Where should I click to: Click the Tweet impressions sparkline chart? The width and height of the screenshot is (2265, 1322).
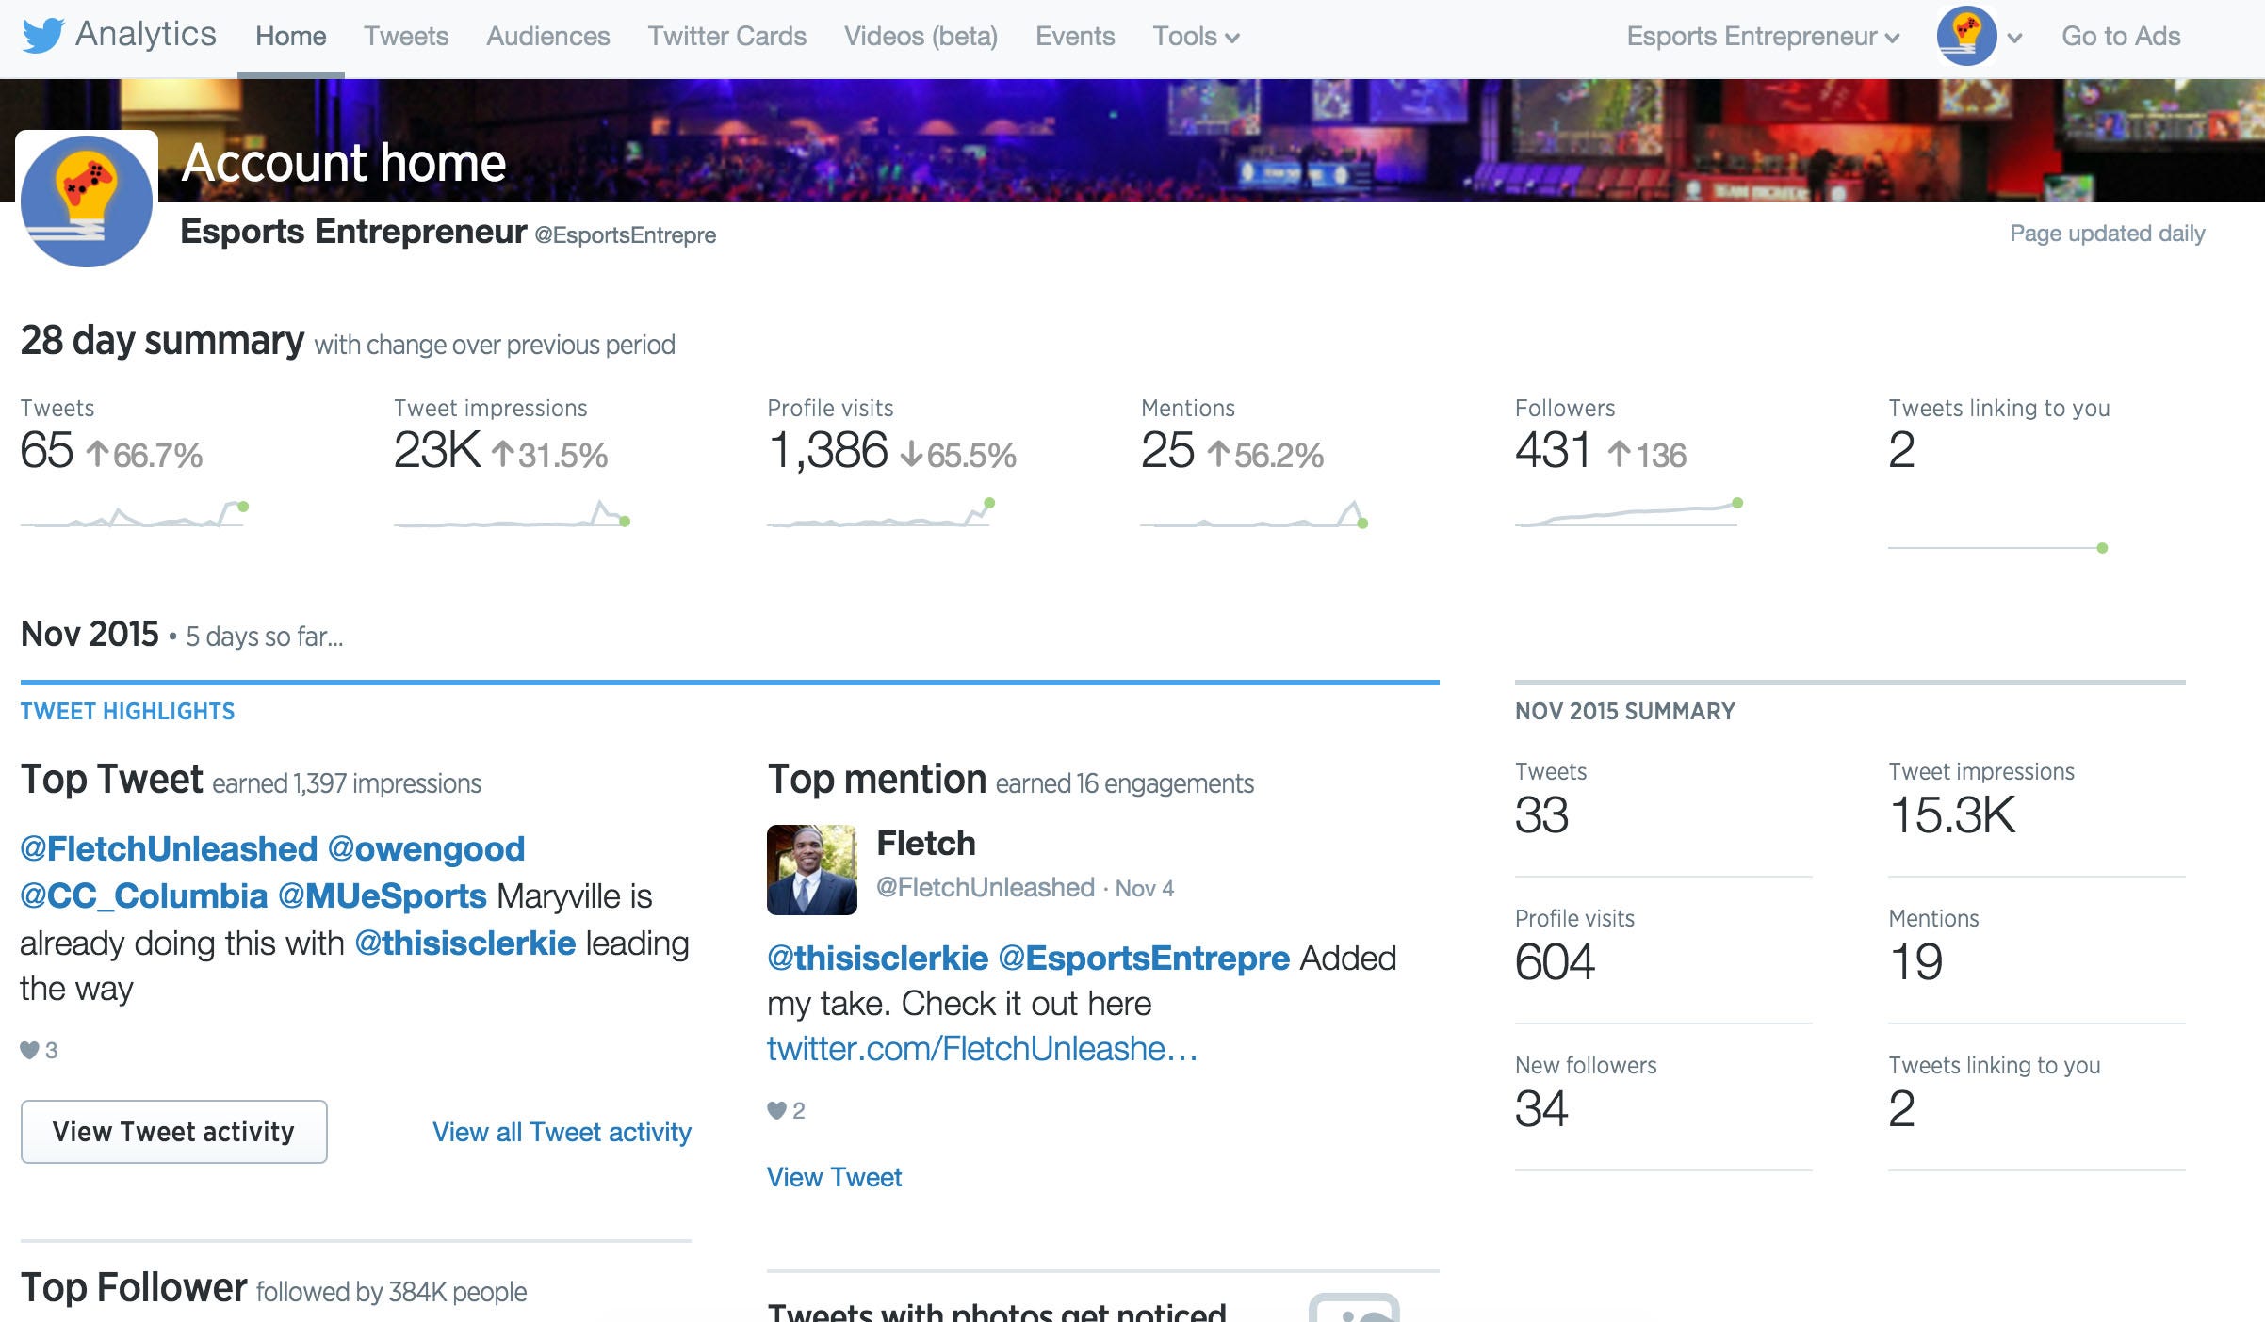pos(512,514)
